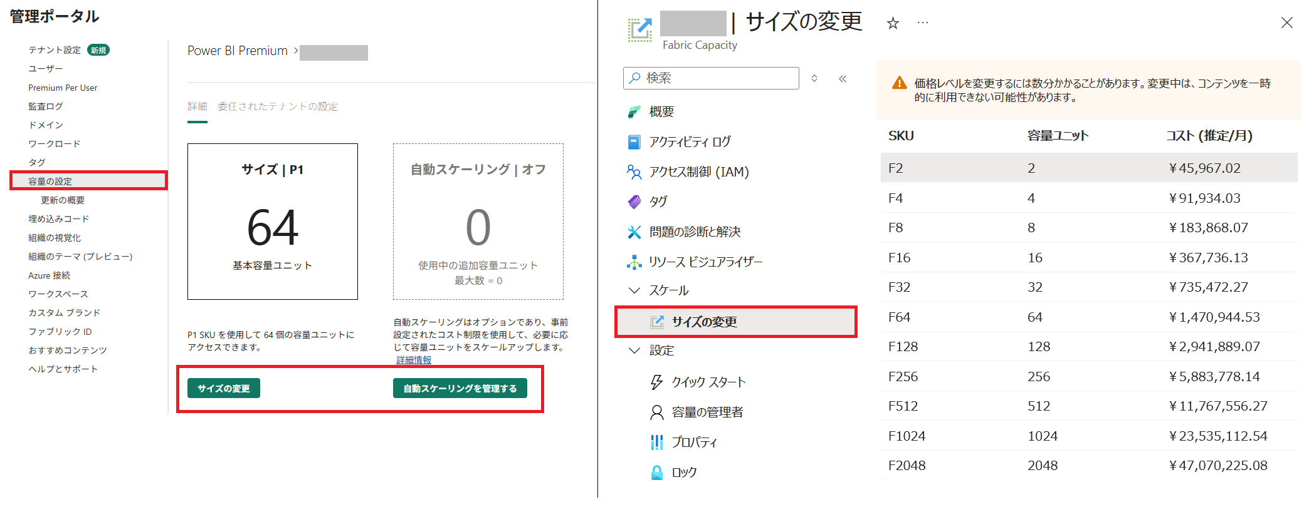Click 自動スケーリングを管理する button
This screenshot has width=1309, height=517.
point(460,388)
